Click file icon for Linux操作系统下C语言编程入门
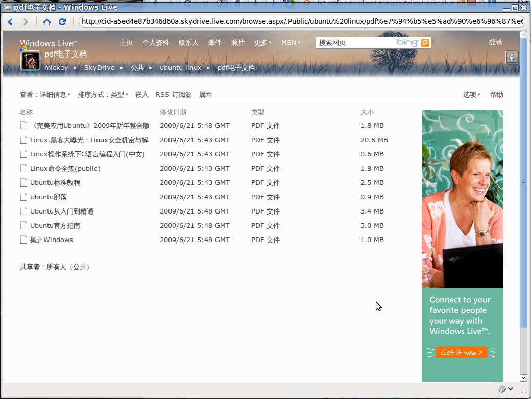The height and width of the screenshot is (399, 531). click(x=23, y=154)
